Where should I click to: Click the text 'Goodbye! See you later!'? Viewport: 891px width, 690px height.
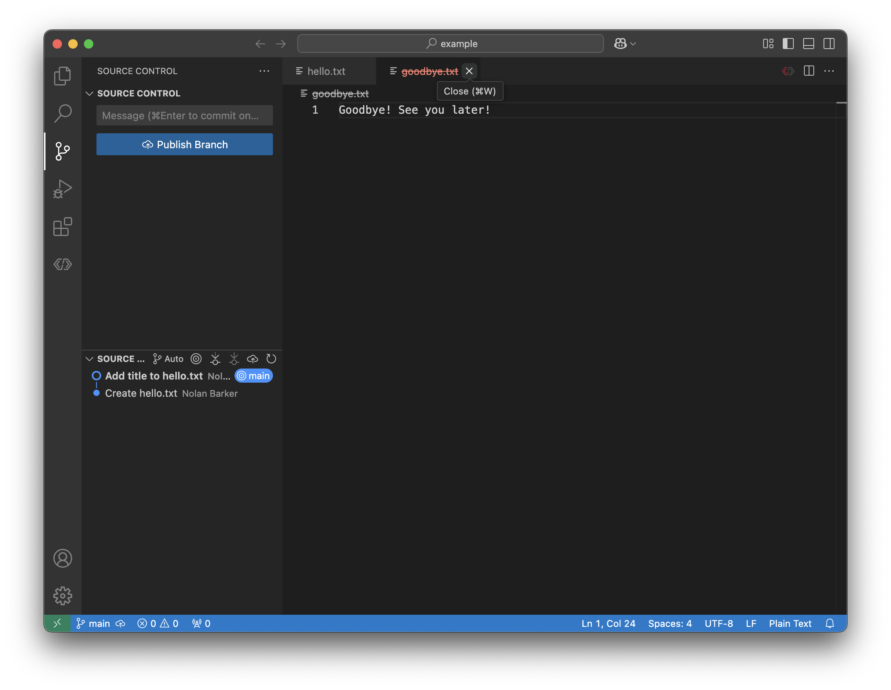click(414, 110)
